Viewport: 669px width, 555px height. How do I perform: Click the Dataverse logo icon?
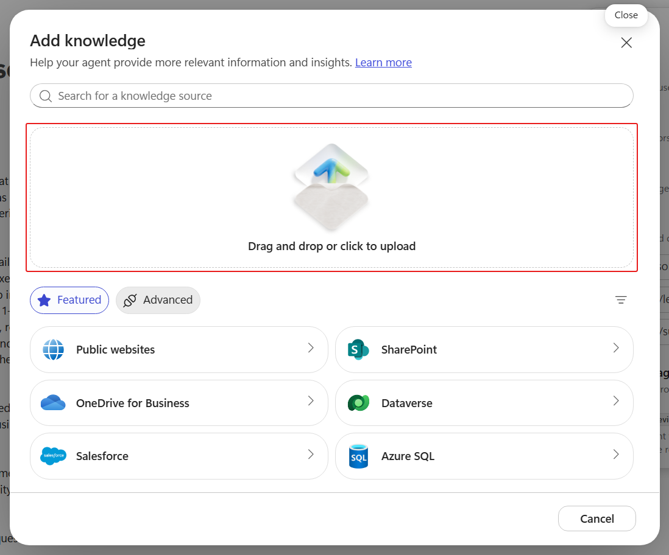pyautogui.click(x=358, y=403)
